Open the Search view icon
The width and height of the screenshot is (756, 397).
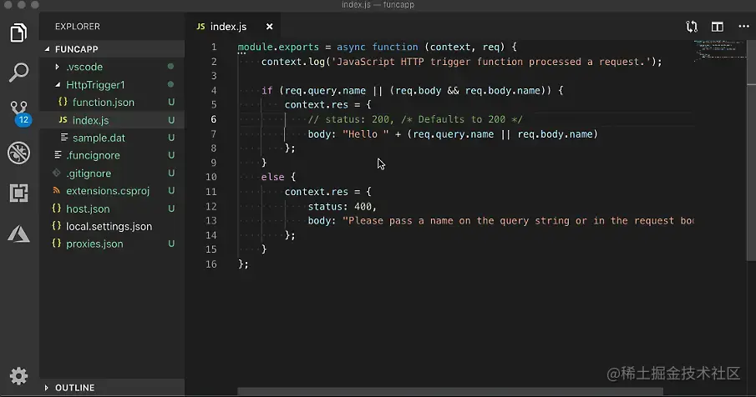click(x=19, y=73)
